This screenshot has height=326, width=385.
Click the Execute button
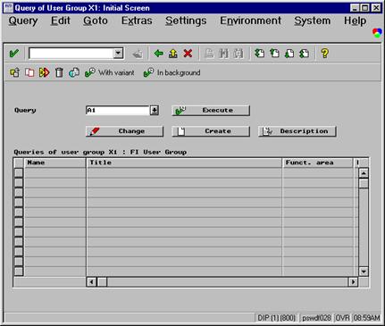[x=211, y=111]
